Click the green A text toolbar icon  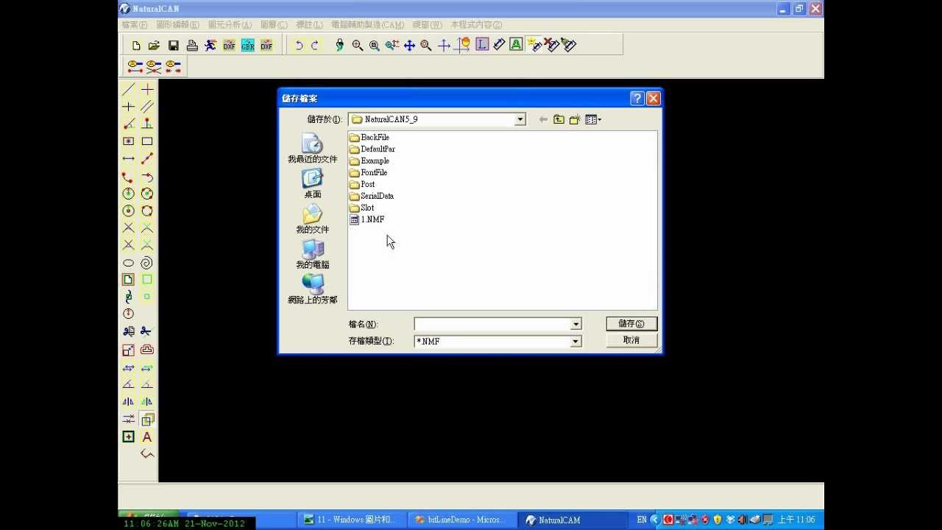tap(516, 45)
